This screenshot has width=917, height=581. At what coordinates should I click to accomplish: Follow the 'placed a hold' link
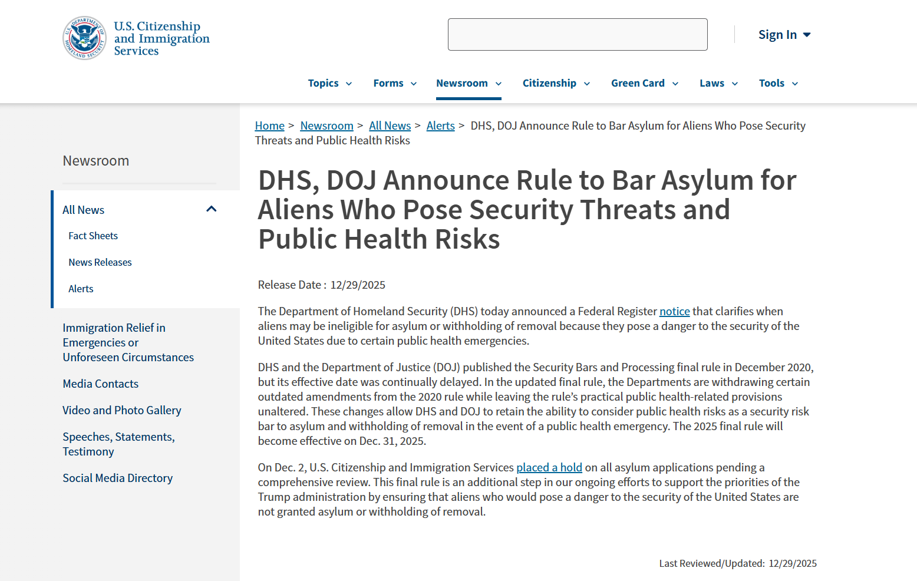[549, 467]
